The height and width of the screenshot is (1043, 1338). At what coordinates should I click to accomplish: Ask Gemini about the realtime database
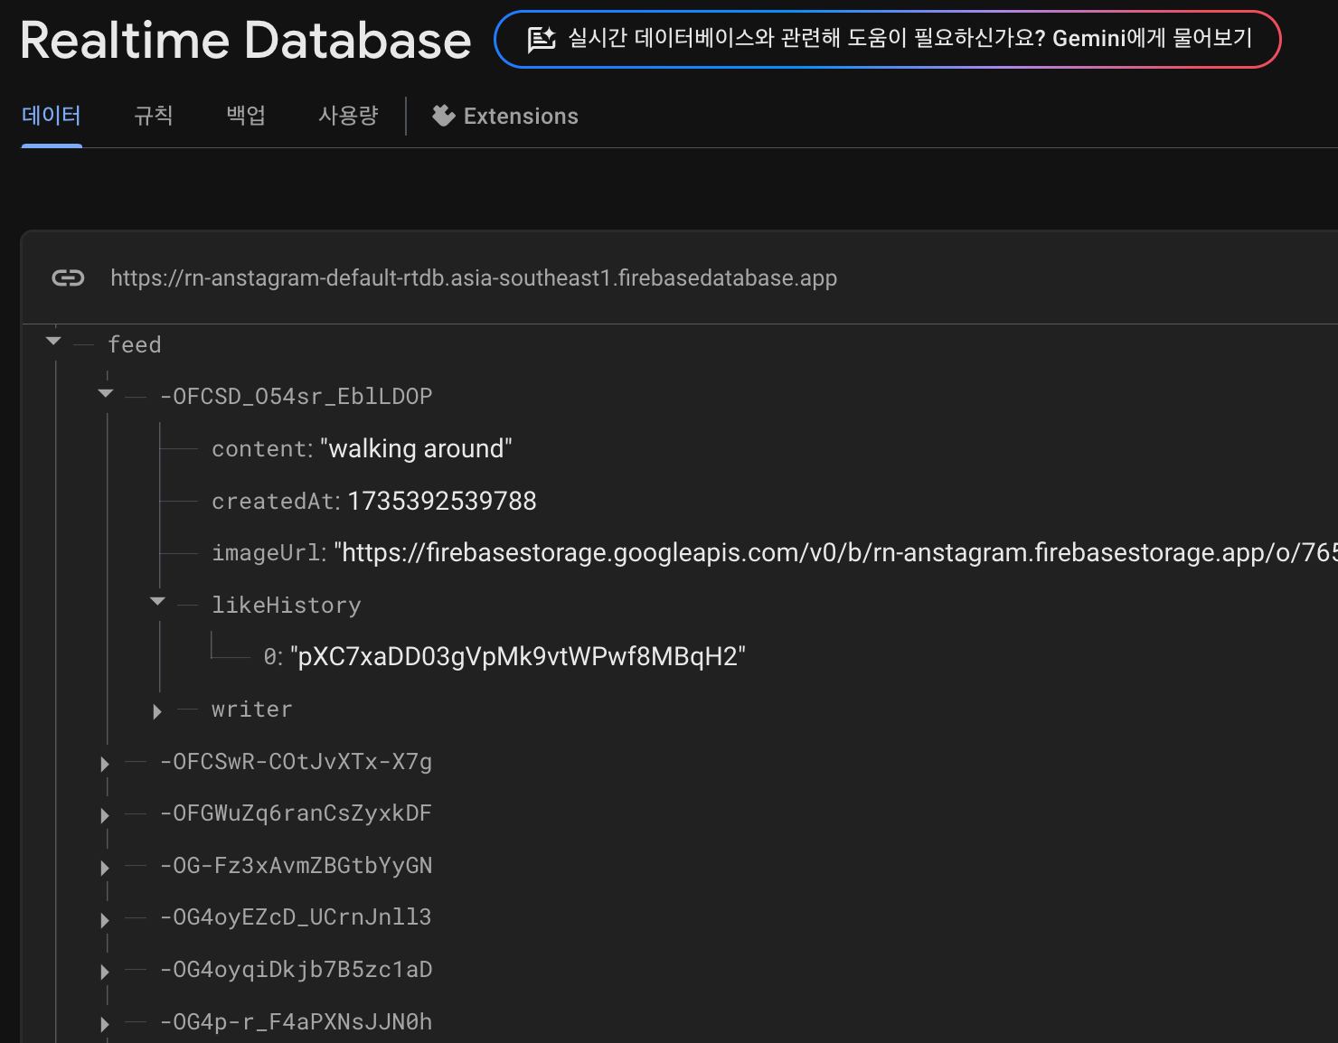[x=888, y=39]
